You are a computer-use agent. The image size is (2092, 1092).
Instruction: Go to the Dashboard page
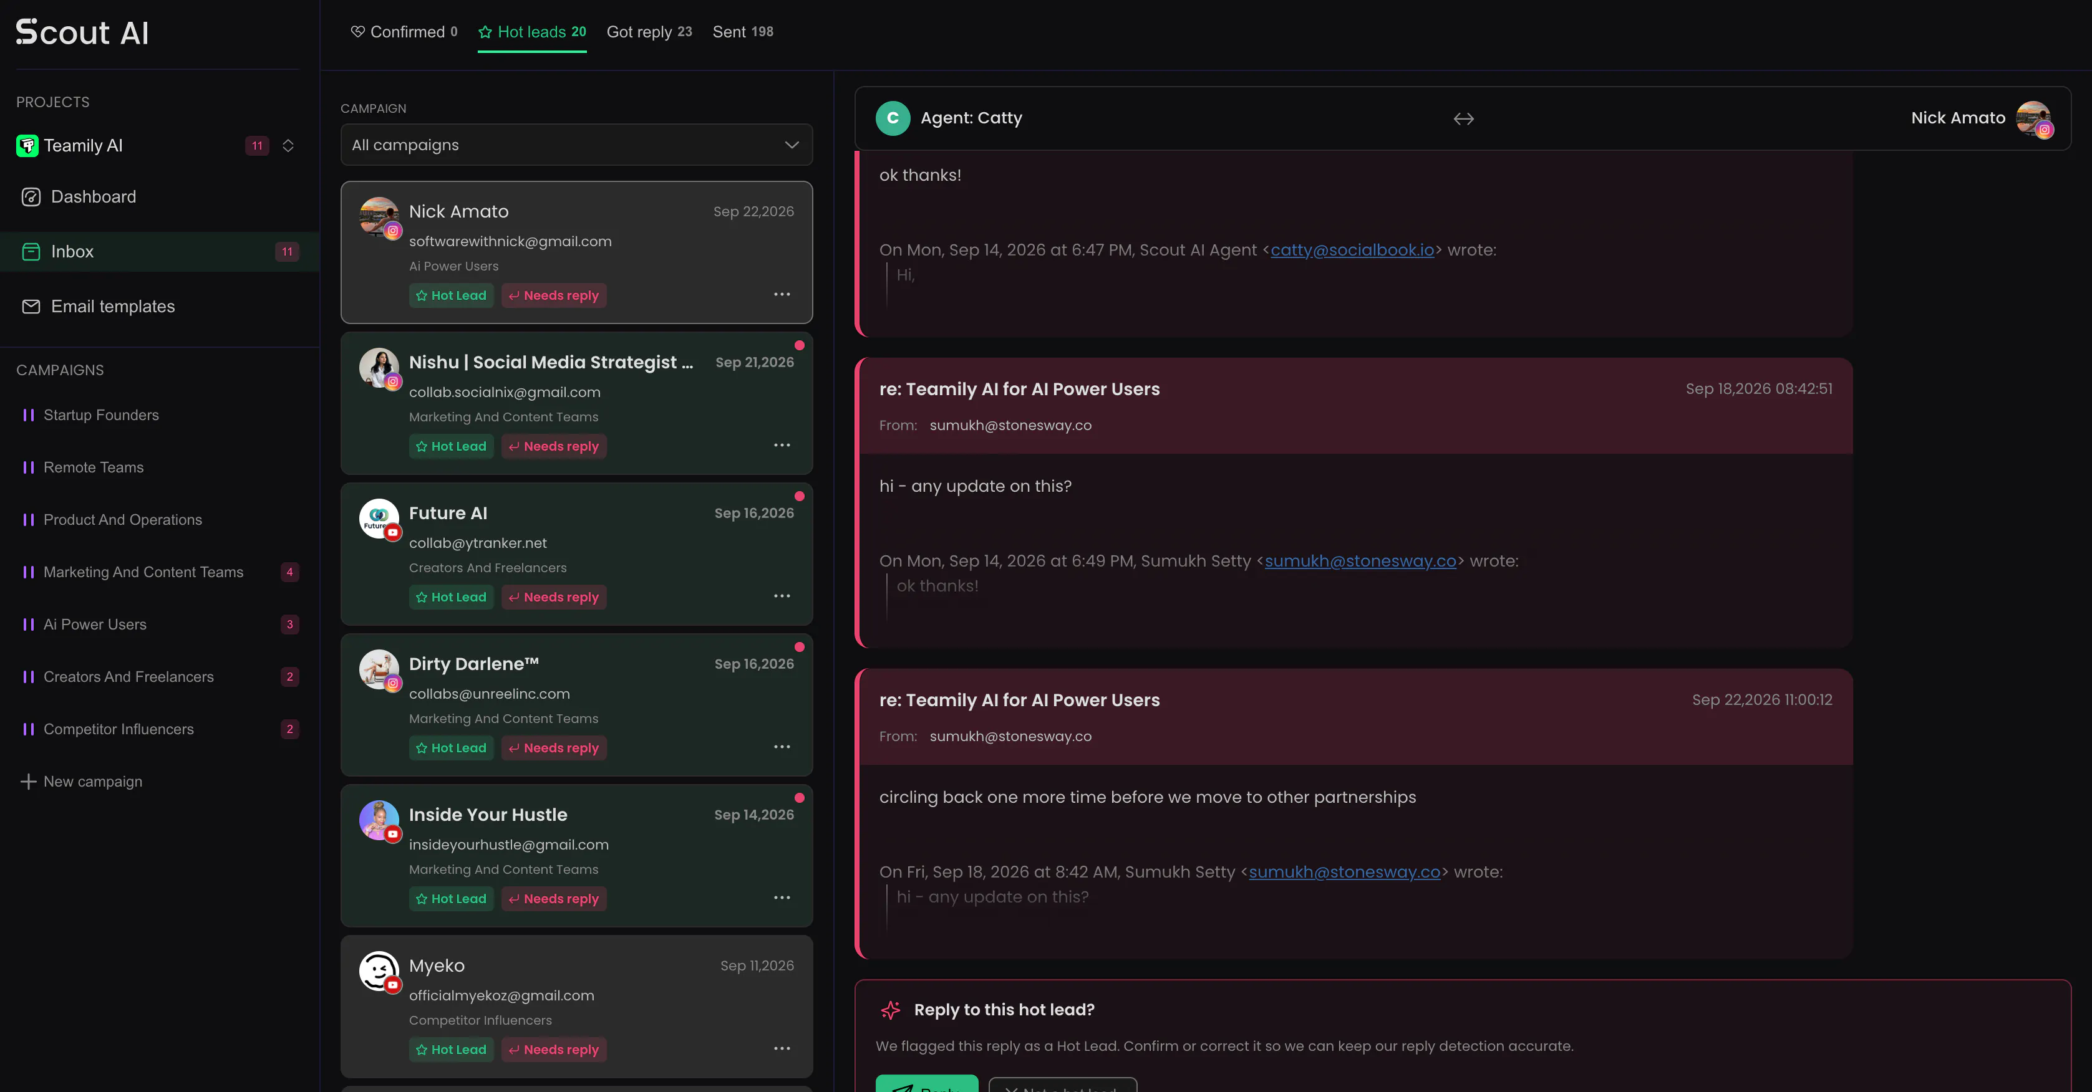(x=94, y=197)
